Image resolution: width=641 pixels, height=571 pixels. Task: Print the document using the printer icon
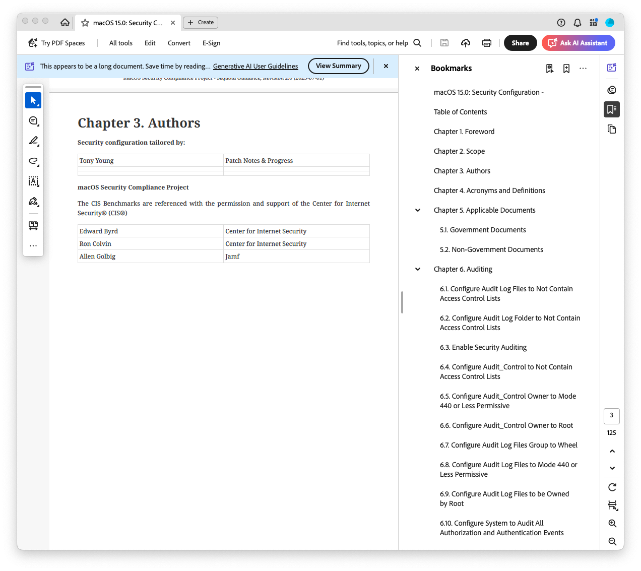(x=487, y=43)
